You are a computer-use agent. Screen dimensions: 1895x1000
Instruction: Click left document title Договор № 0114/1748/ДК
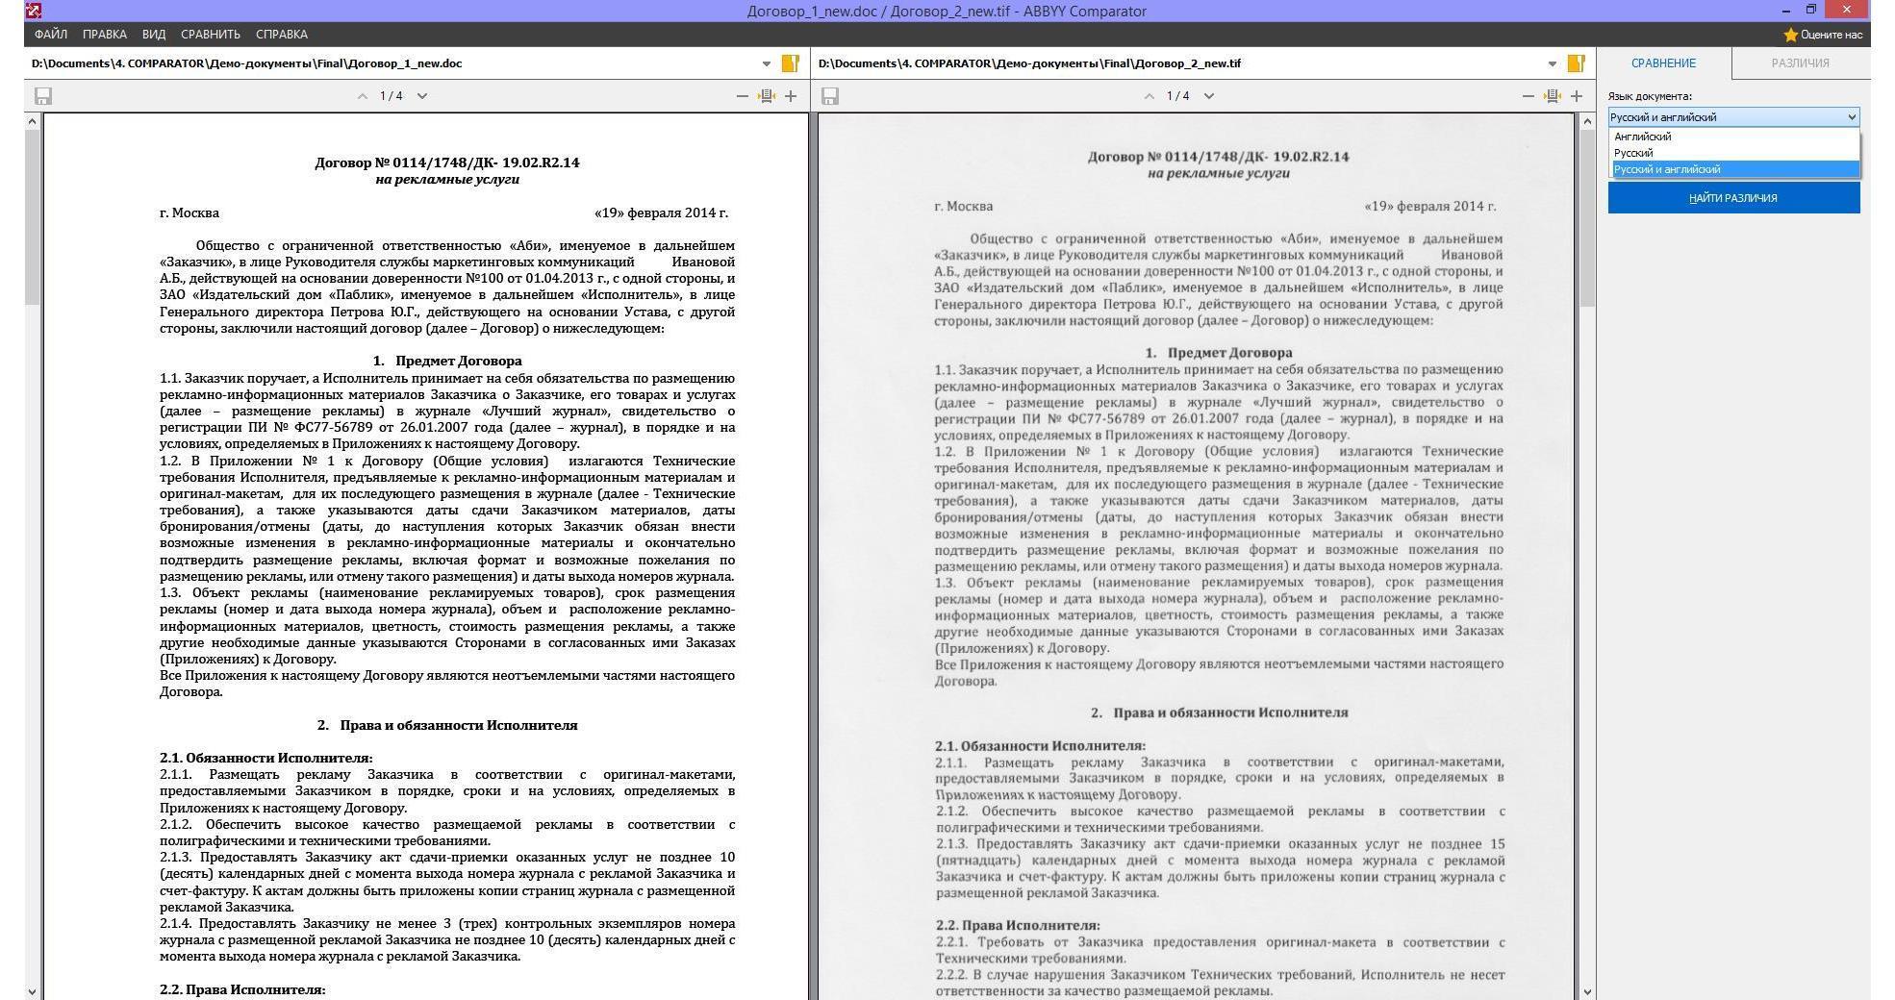447,162
